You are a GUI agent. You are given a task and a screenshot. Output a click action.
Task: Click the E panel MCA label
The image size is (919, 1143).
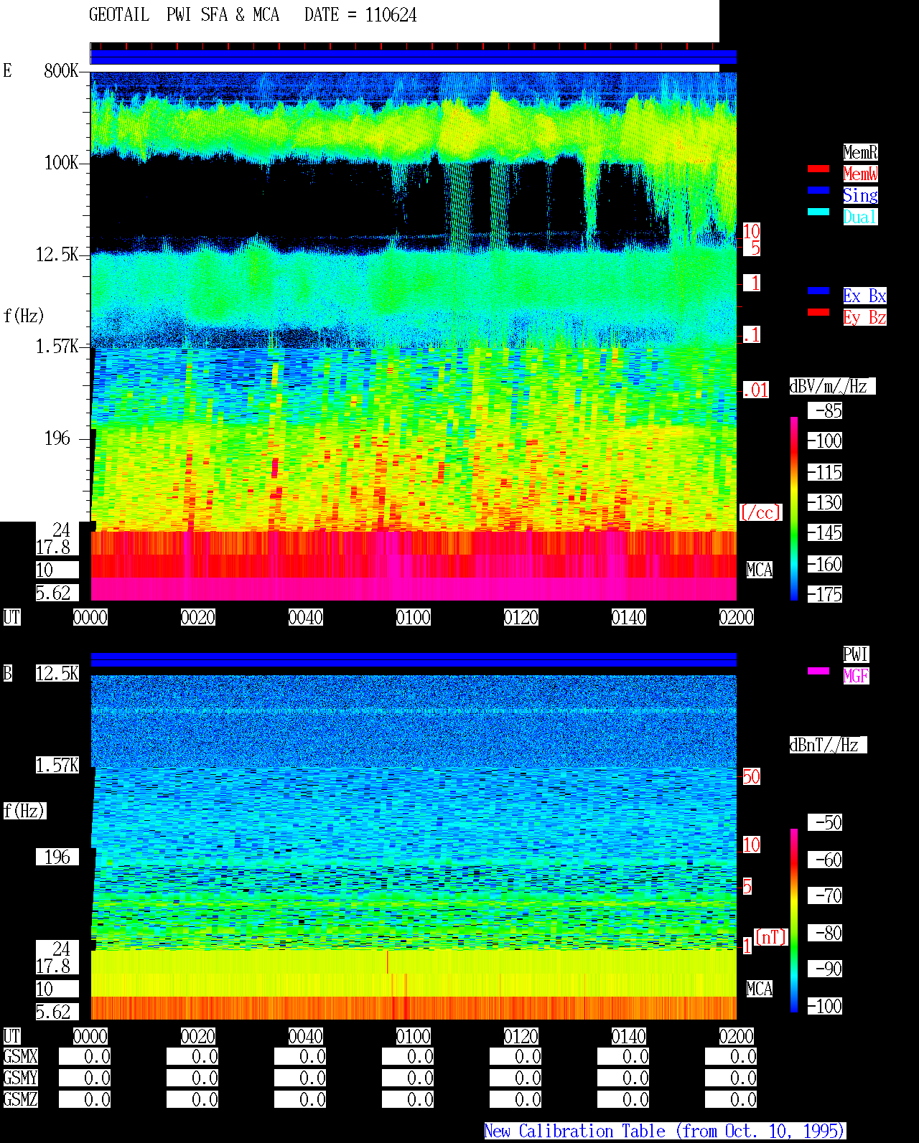760,570
